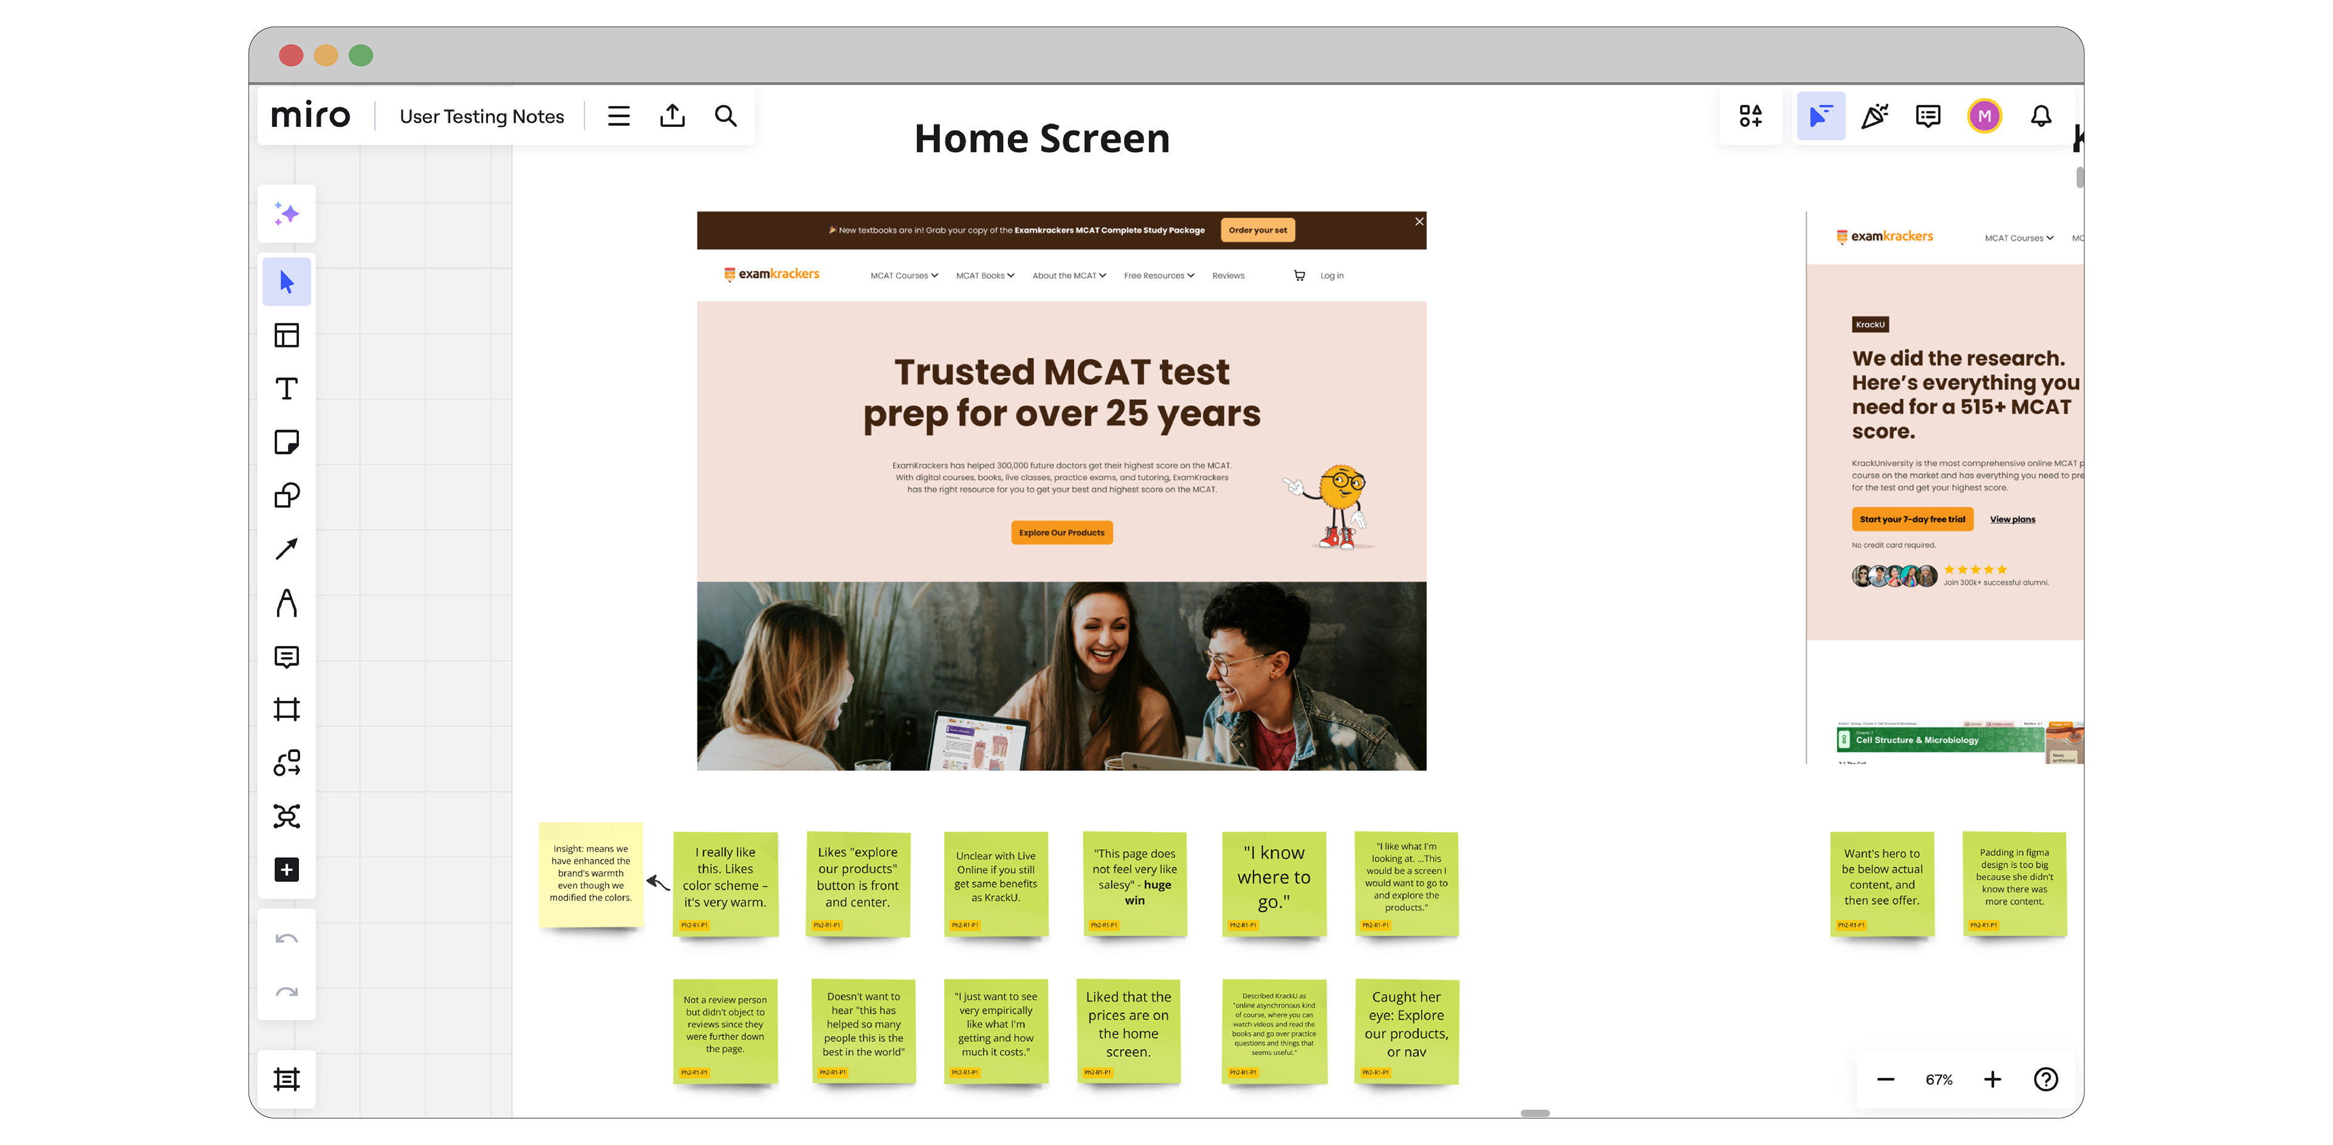Click the Explore Our Products button

[1061, 532]
